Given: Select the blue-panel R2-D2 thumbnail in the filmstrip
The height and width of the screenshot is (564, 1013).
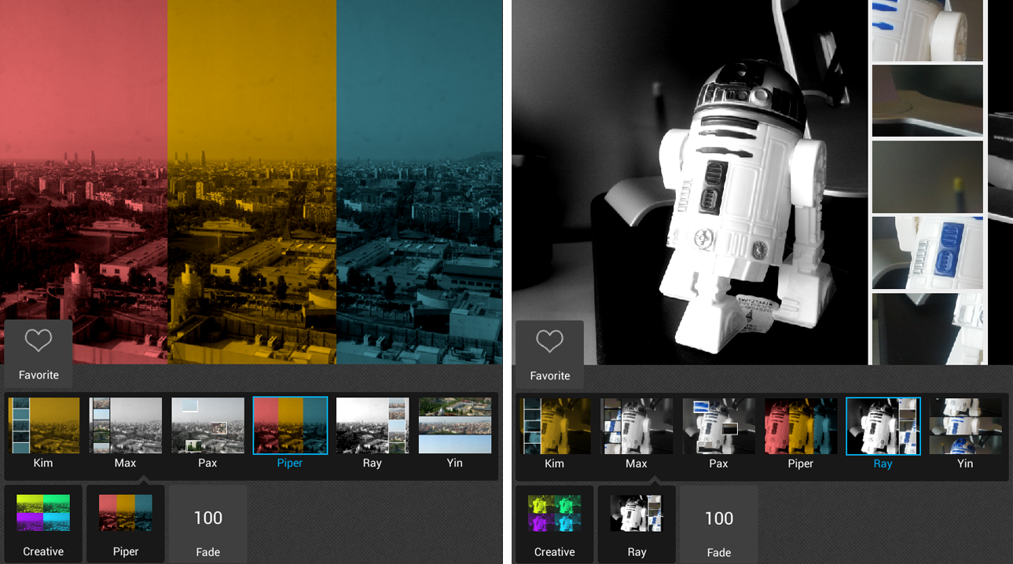Looking at the screenshot, I should tap(927, 252).
